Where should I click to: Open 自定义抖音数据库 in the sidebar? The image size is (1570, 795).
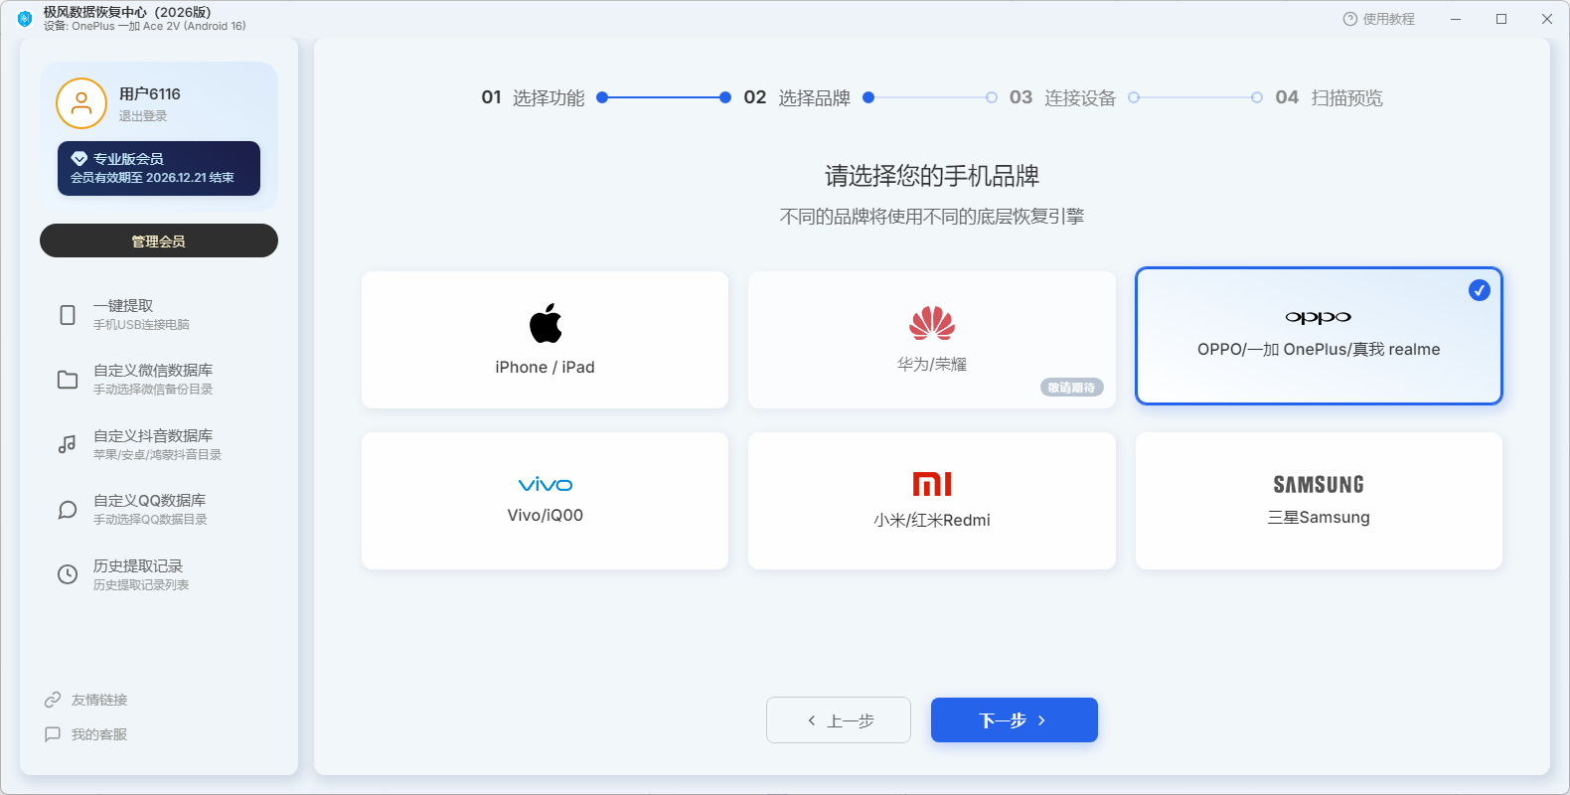click(159, 444)
